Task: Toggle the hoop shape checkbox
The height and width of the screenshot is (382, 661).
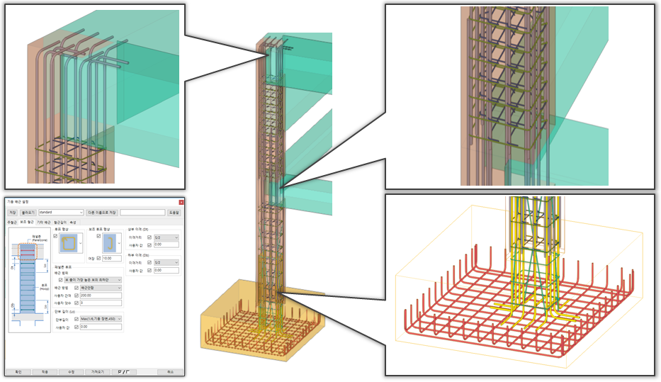Action: [55, 236]
